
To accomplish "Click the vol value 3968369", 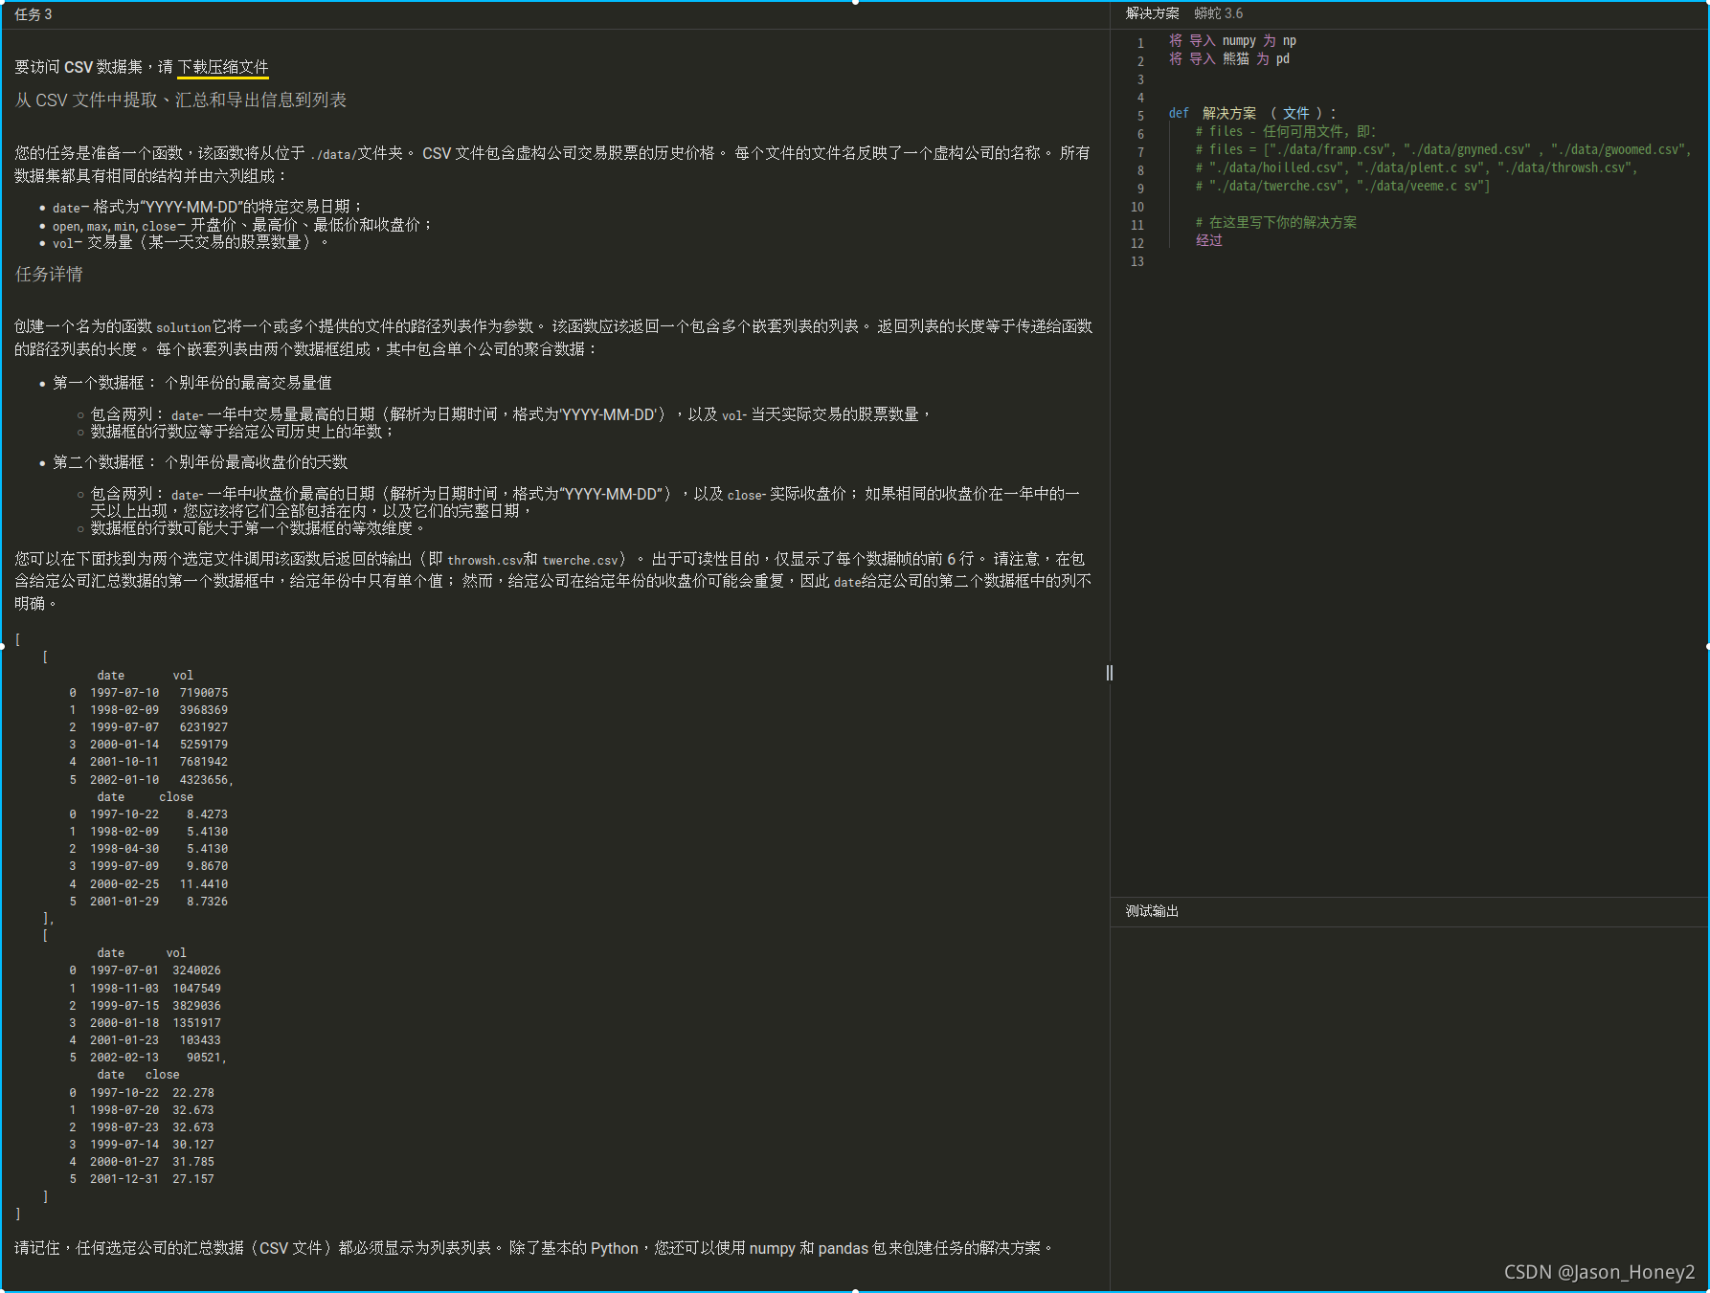I will tap(204, 710).
